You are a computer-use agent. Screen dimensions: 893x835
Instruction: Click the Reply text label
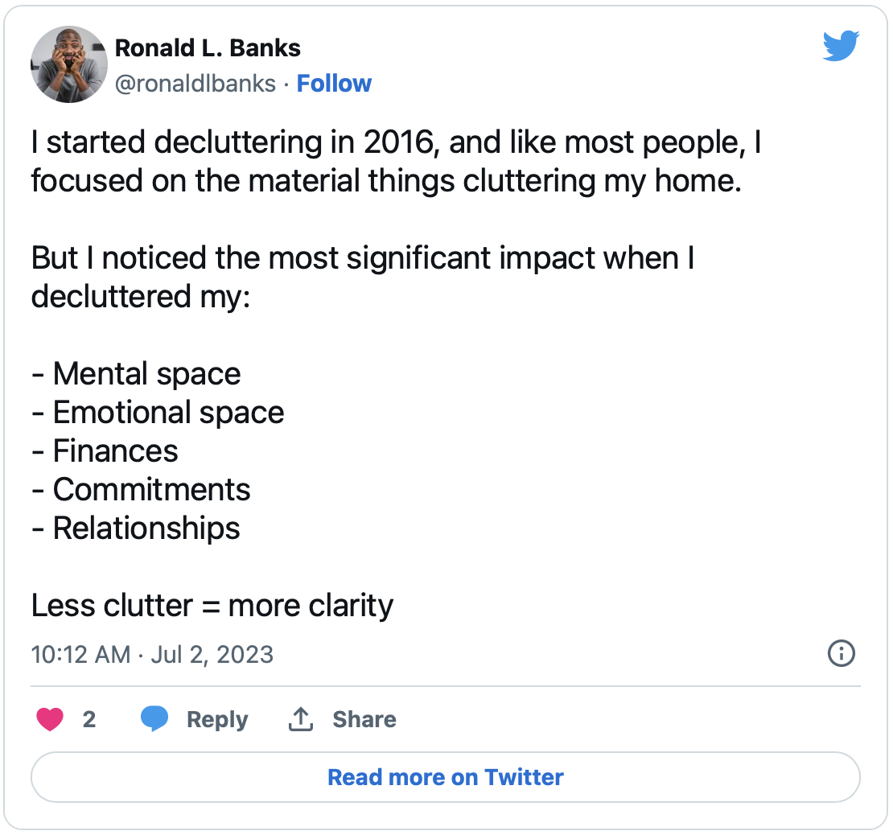point(217,719)
